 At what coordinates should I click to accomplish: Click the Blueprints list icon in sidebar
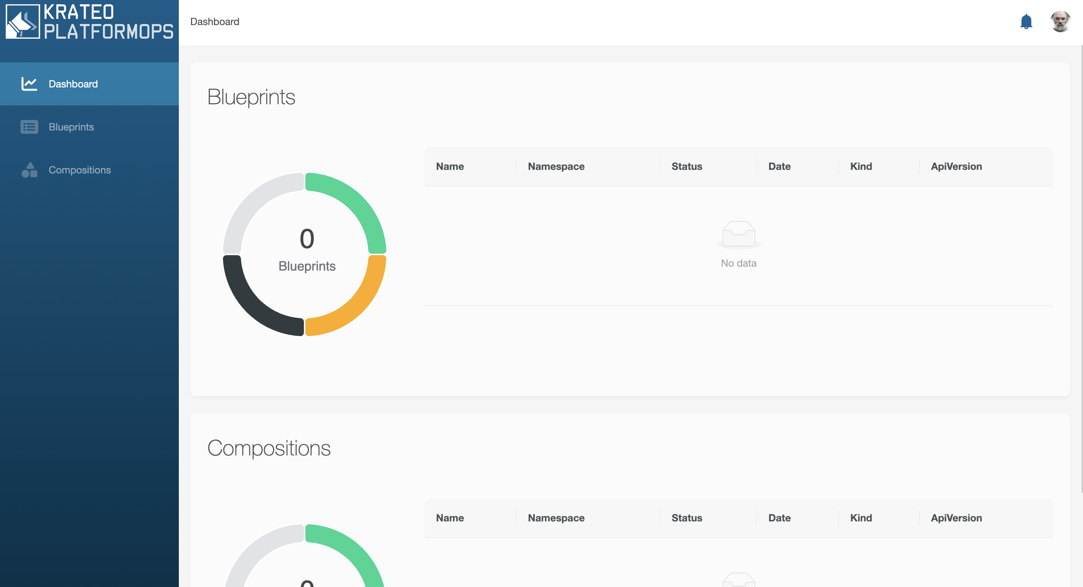[29, 127]
